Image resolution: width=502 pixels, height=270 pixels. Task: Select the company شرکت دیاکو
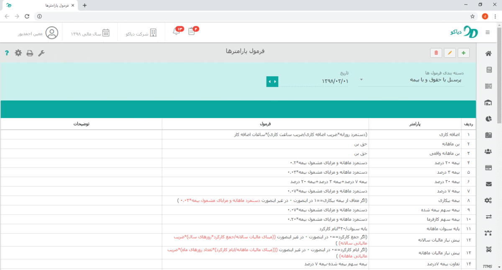[x=142, y=33]
